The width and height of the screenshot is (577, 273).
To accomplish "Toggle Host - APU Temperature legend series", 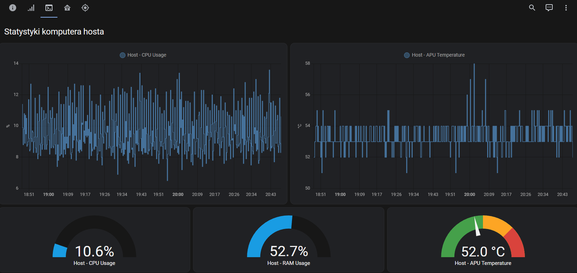I will click(434, 55).
